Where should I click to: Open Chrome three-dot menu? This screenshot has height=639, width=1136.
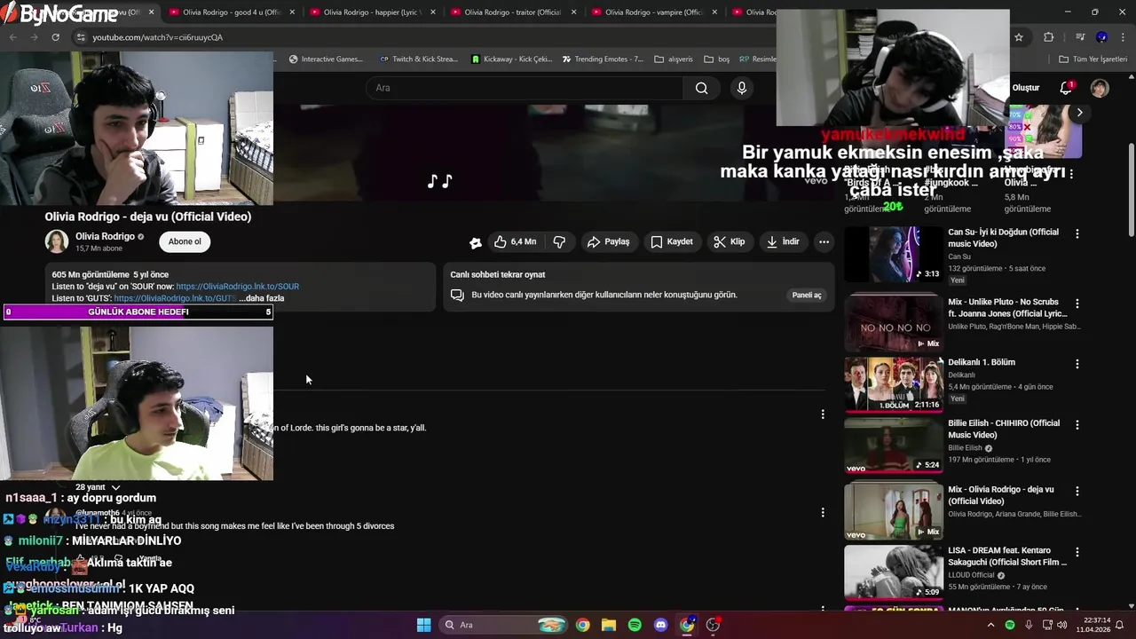click(1124, 37)
